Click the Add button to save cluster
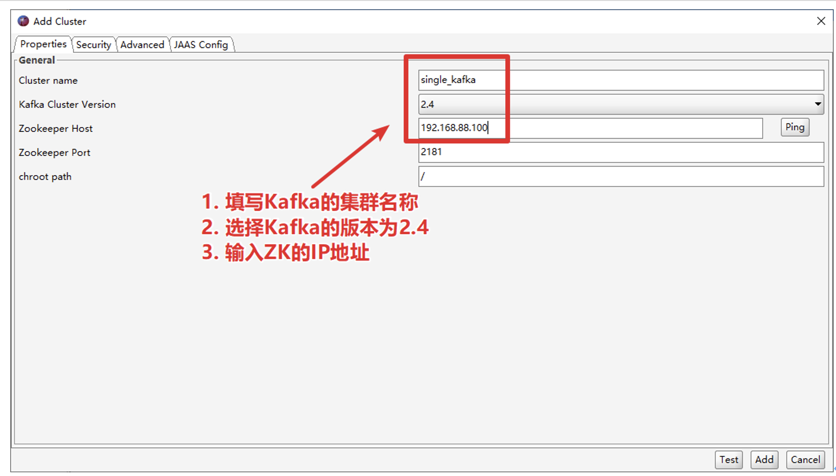Viewport: 836px width, 476px height. point(764,459)
